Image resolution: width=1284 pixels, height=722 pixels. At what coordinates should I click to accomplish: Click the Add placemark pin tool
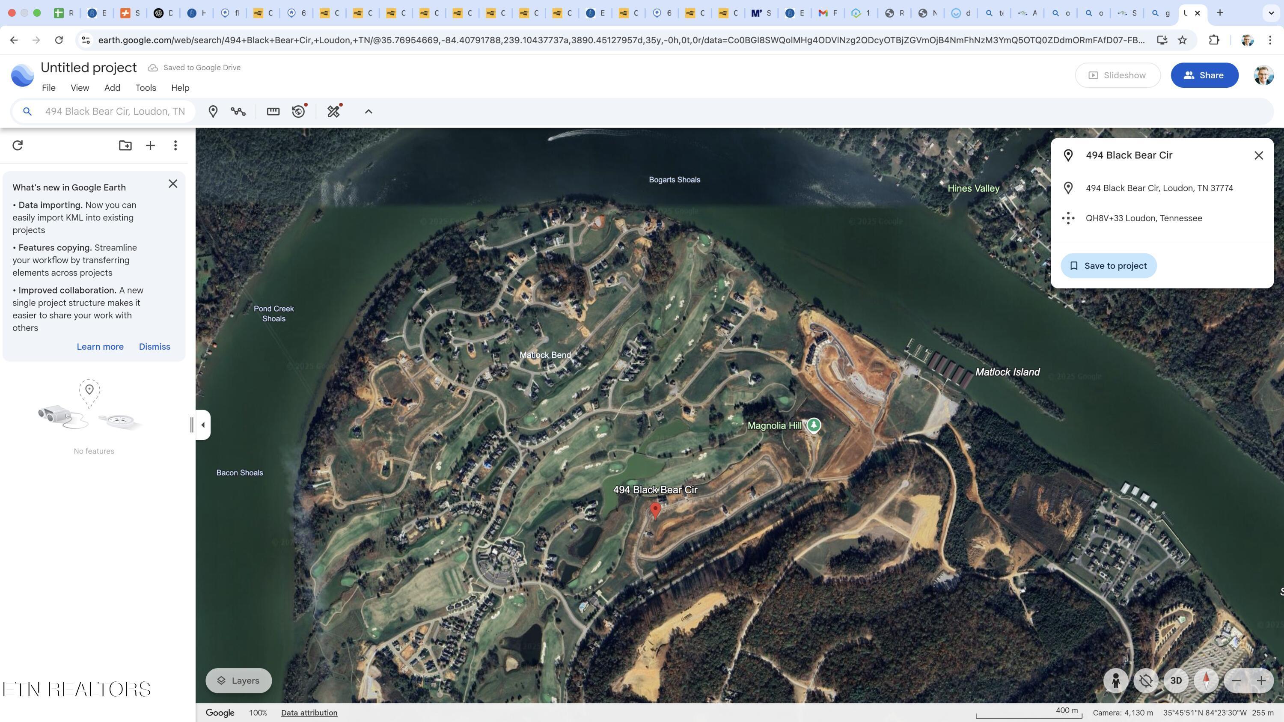[x=213, y=111]
